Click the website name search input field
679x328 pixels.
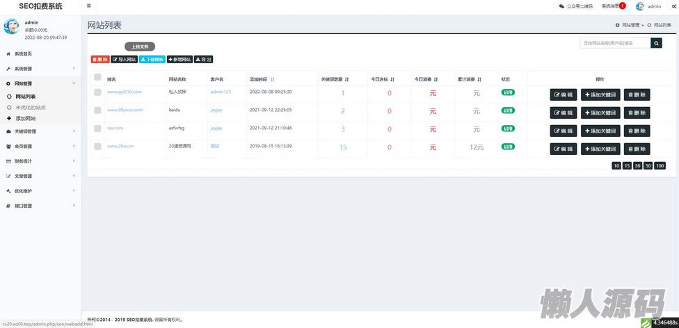click(615, 43)
